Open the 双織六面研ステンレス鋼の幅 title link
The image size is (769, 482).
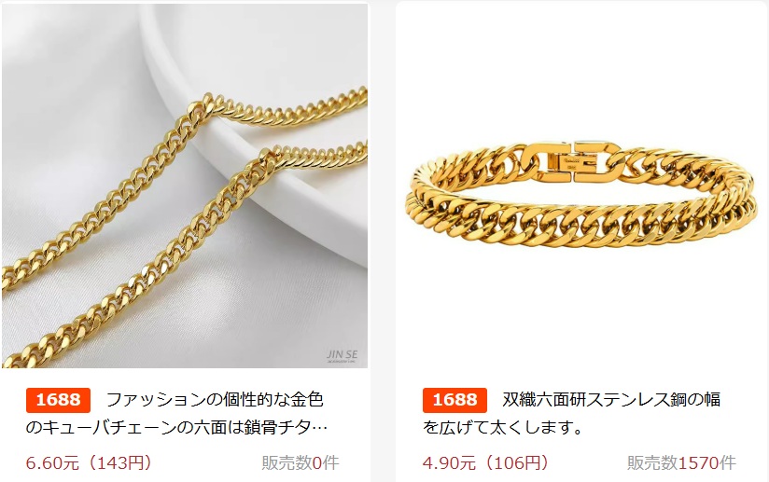[611, 400]
